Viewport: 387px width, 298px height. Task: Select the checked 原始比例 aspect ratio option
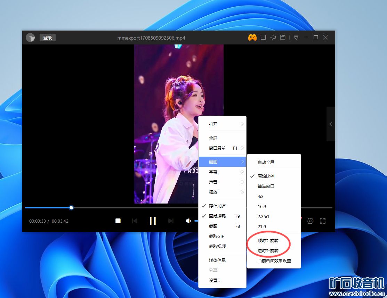coord(266,176)
